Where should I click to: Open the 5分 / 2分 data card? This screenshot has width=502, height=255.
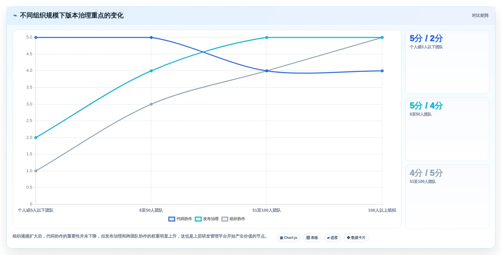pyautogui.click(x=447, y=62)
